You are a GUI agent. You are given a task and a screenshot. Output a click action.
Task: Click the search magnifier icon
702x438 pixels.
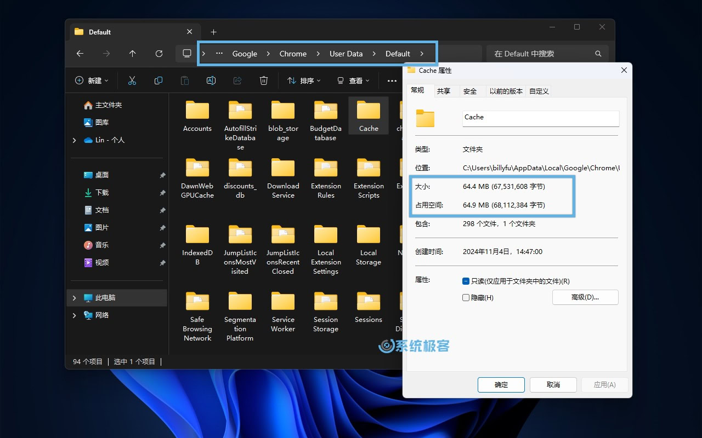598,54
